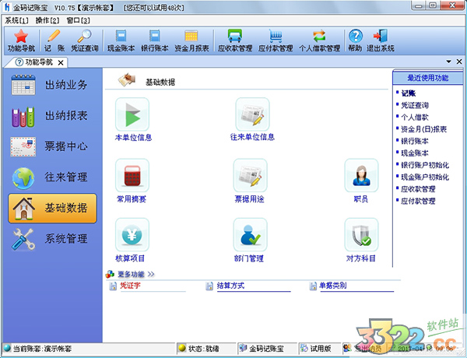Image resolution: width=467 pixels, height=358 pixels.
Task: Open the 系统[1] menu
Action: point(16,20)
